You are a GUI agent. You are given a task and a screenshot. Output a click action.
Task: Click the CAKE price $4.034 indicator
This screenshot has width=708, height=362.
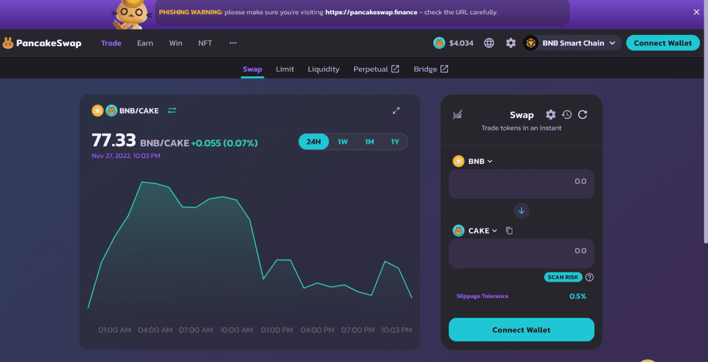click(454, 43)
